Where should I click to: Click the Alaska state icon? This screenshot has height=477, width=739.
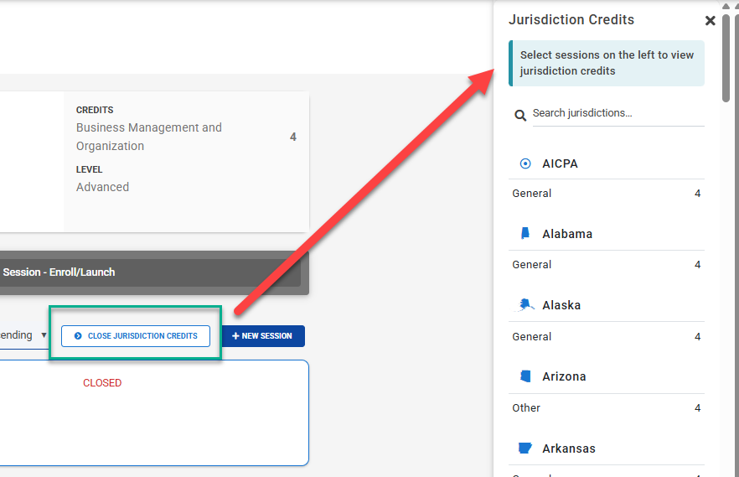point(525,305)
